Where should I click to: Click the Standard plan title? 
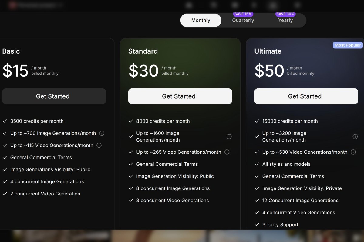pyautogui.click(x=143, y=51)
